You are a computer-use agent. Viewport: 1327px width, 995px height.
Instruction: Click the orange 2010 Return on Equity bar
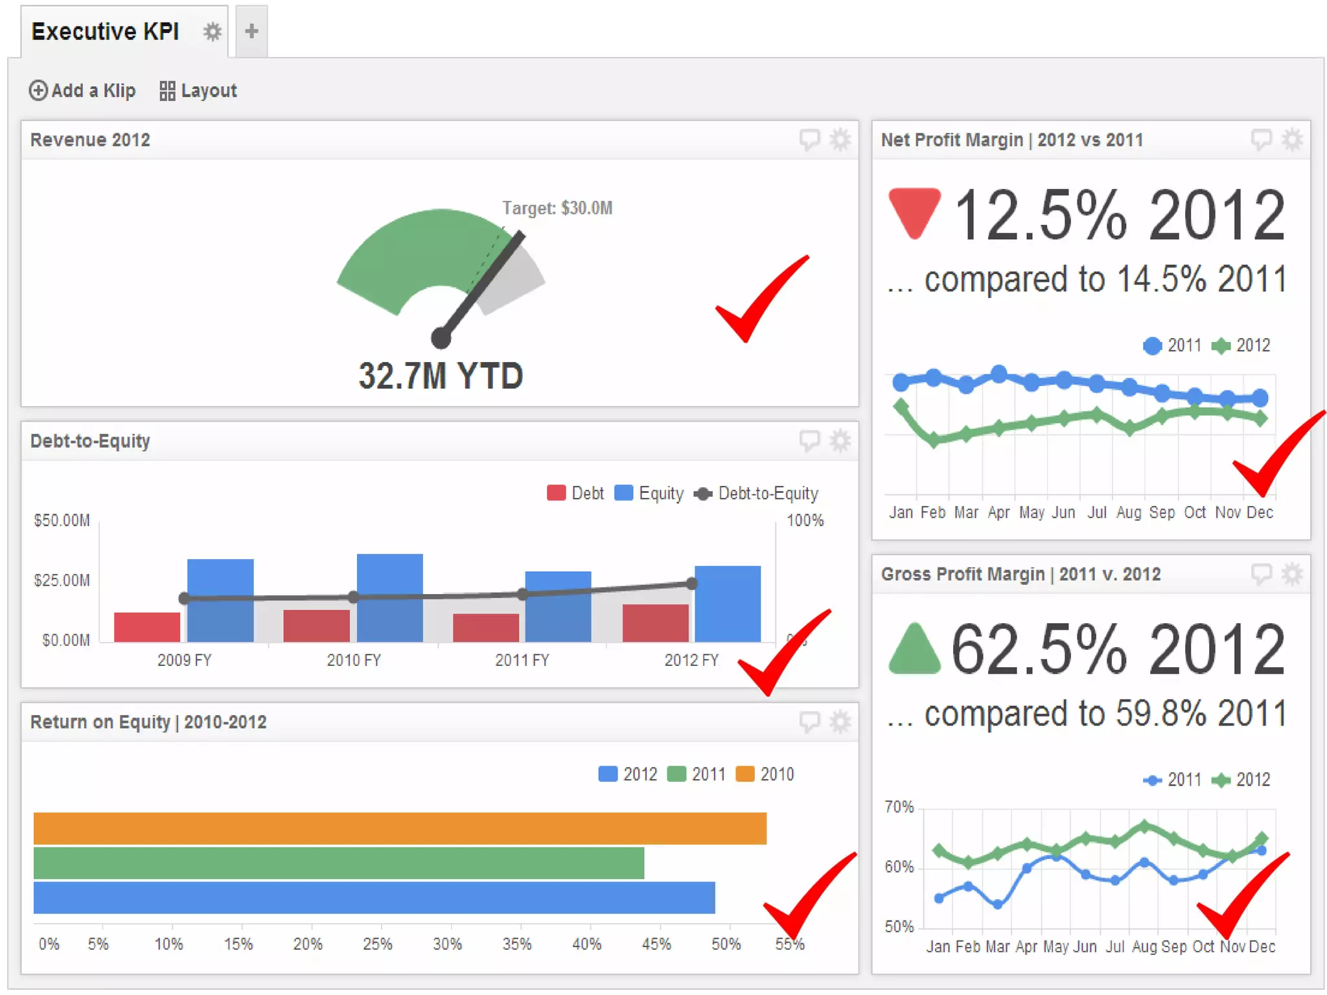click(x=399, y=828)
